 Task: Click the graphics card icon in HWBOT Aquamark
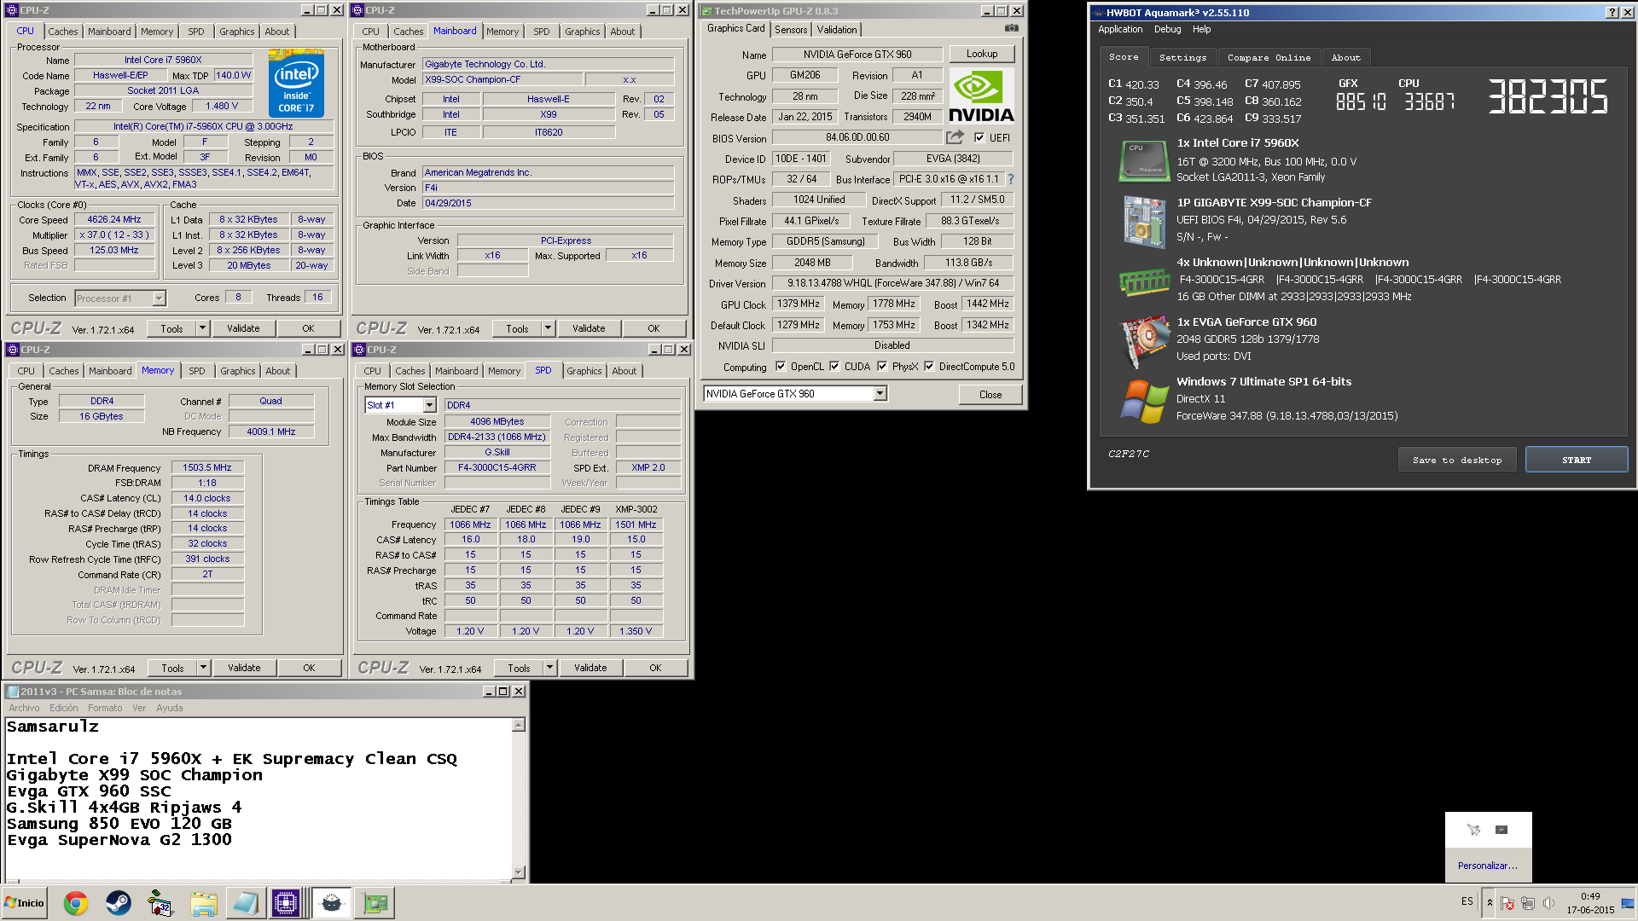tap(1143, 341)
